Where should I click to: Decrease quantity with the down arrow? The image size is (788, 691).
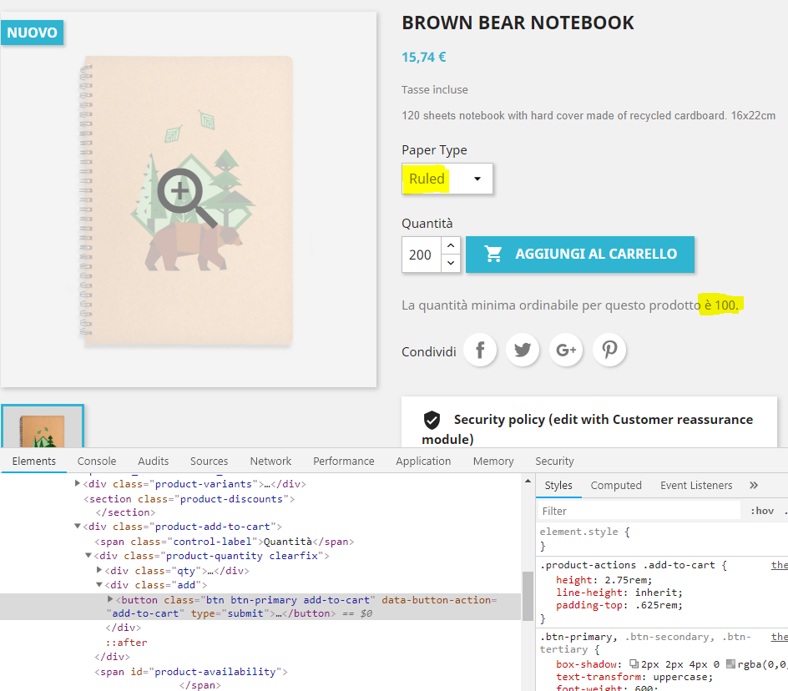click(451, 263)
